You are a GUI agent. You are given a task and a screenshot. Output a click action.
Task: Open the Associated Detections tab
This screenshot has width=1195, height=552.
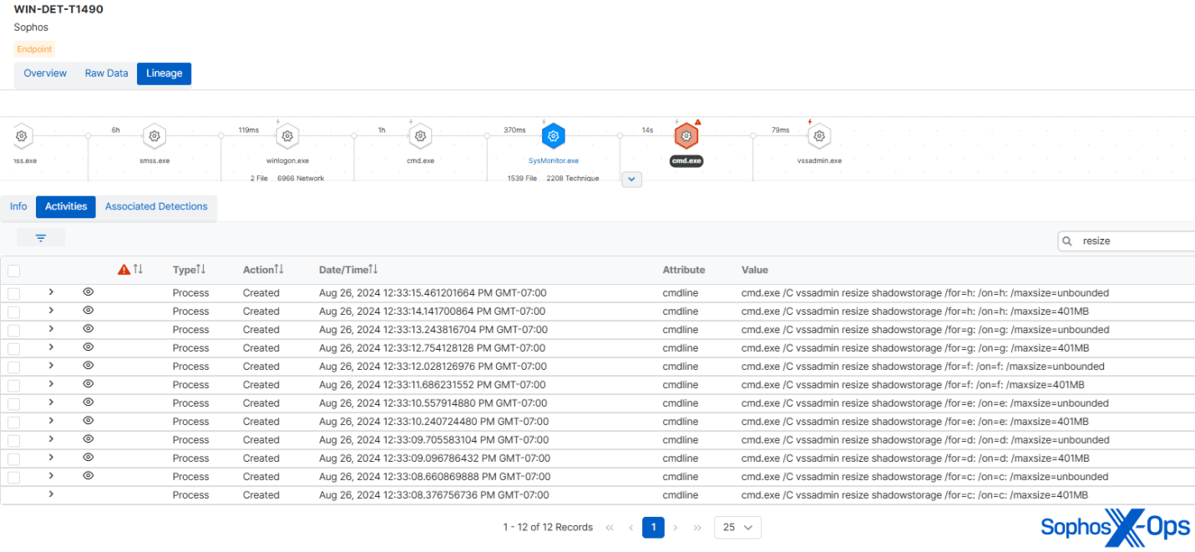[x=156, y=206]
